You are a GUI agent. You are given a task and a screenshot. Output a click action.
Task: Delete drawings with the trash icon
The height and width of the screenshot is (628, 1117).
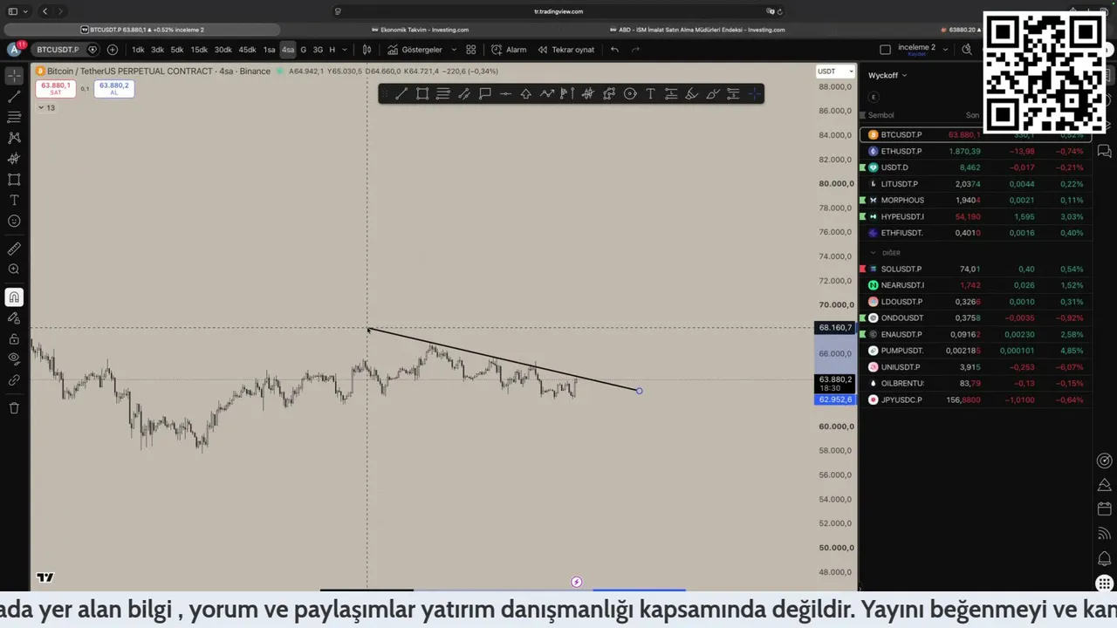point(14,408)
